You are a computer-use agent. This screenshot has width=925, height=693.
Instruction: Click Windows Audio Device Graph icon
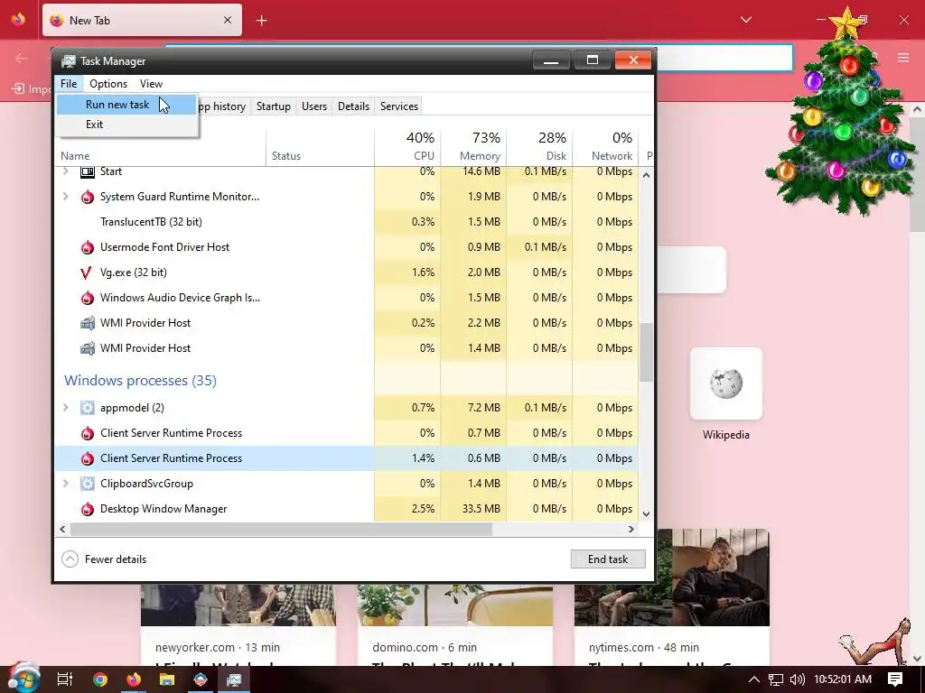coord(88,298)
